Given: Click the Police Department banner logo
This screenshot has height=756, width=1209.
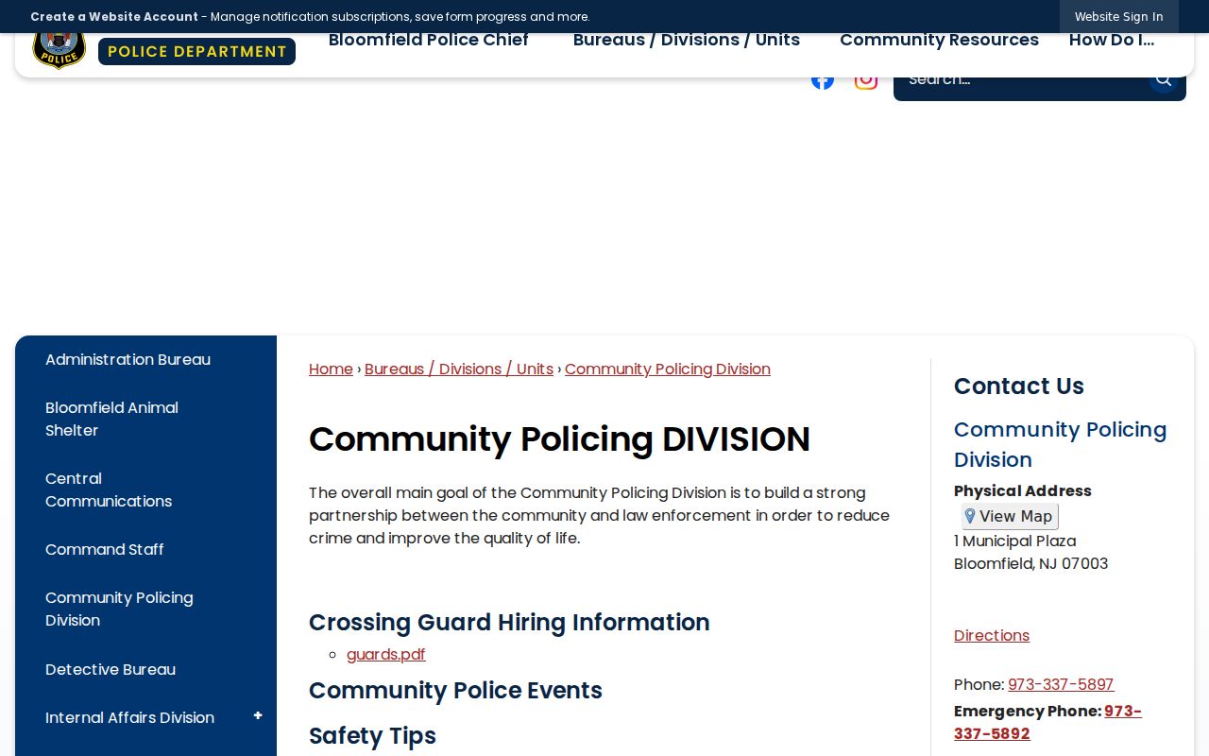Looking at the screenshot, I should point(196,51).
